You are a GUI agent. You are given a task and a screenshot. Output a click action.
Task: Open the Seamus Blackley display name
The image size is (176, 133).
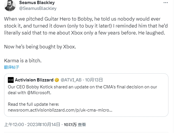(x=37, y=3)
